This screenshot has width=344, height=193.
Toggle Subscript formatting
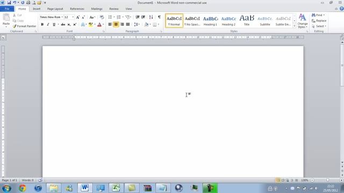69,25
